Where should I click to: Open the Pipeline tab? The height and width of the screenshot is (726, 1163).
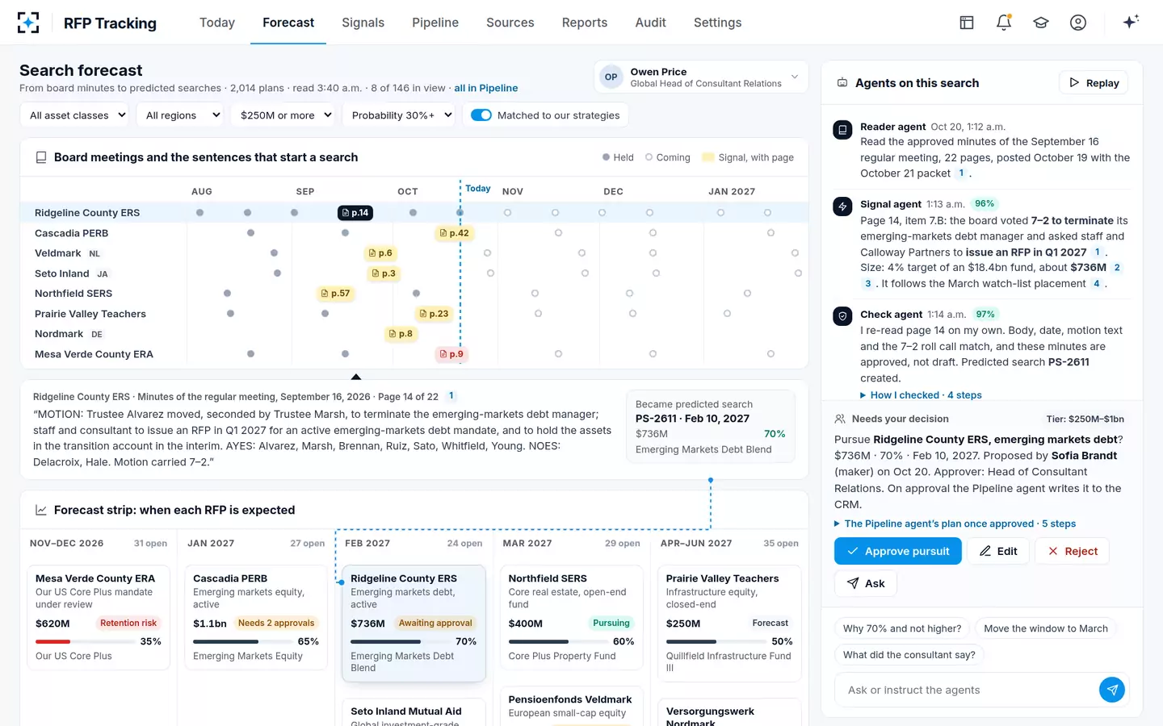coord(435,23)
